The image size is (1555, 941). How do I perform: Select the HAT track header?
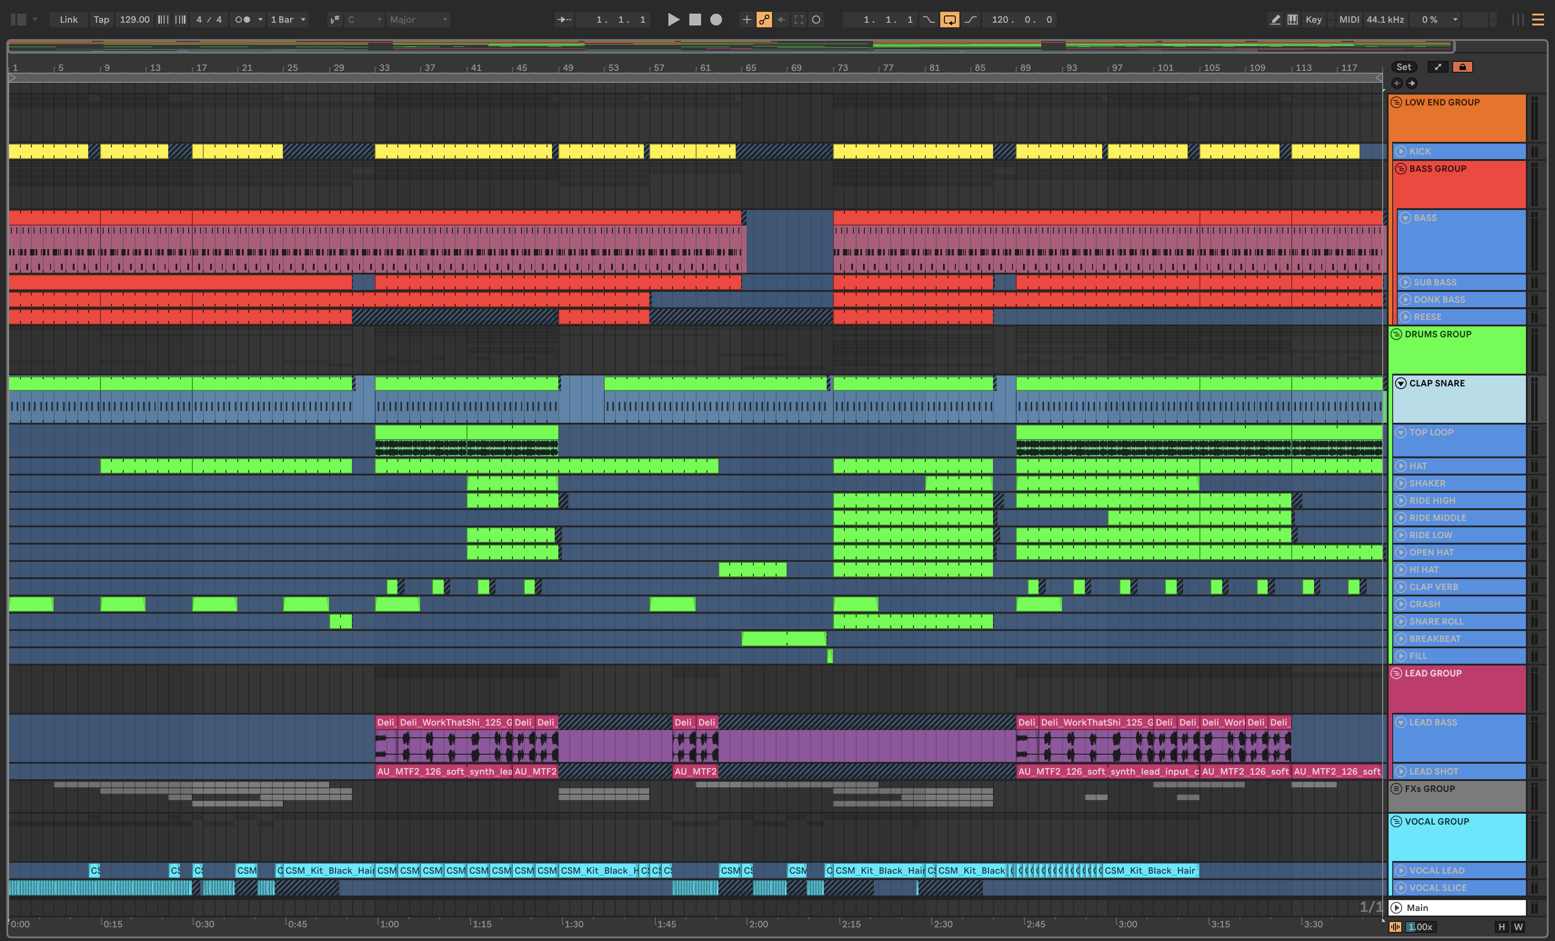1459,466
